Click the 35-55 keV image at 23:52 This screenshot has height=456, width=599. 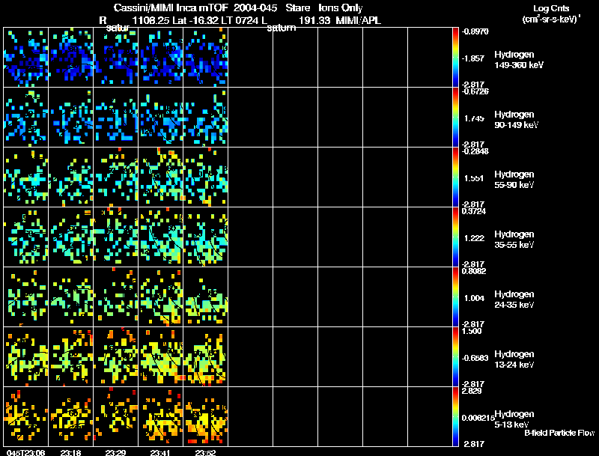tap(205, 237)
